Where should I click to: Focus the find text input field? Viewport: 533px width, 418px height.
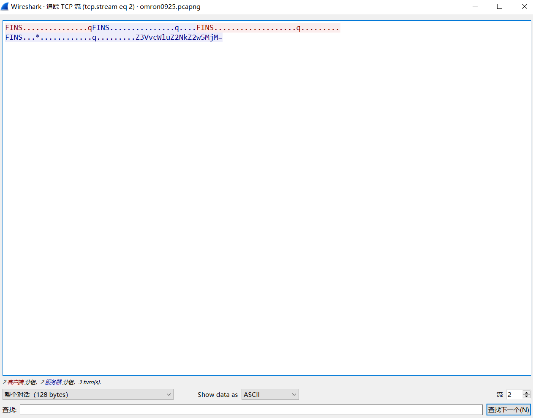[x=251, y=410]
